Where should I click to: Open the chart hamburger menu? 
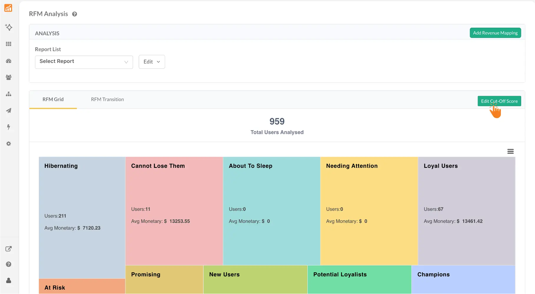tap(510, 151)
